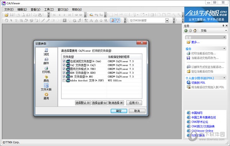Click the home icon in task pane
Image resolution: width=230 pixels, height=146 pixels.
coord(195,31)
